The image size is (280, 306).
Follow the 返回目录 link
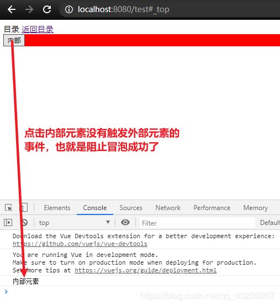(x=38, y=29)
